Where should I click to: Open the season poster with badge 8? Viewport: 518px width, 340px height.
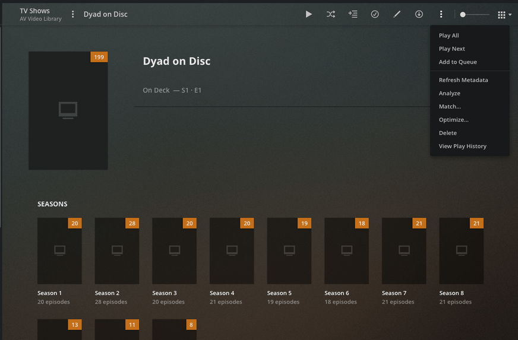click(175, 329)
